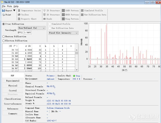Click the Primary status link
The width and height of the screenshot is (161, 123).
coord(51,76)
